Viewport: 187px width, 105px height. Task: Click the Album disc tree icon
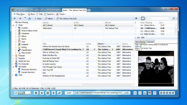[x=19, y=36]
